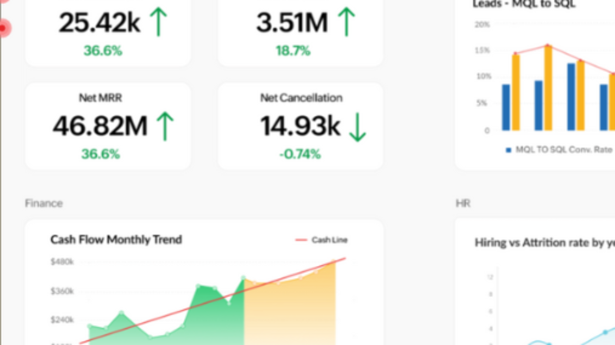The height and width of the screenshot is (345, 615).
Task: Click the $360k axis label in Cash Flow
Action: pos(62,291)
